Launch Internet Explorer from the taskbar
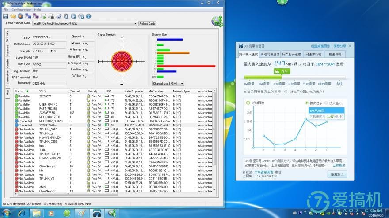The width and height of the screenshot is (389, 218). (x=22, y=213)
